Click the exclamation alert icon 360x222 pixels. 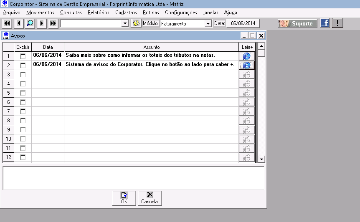pos(337,23)
